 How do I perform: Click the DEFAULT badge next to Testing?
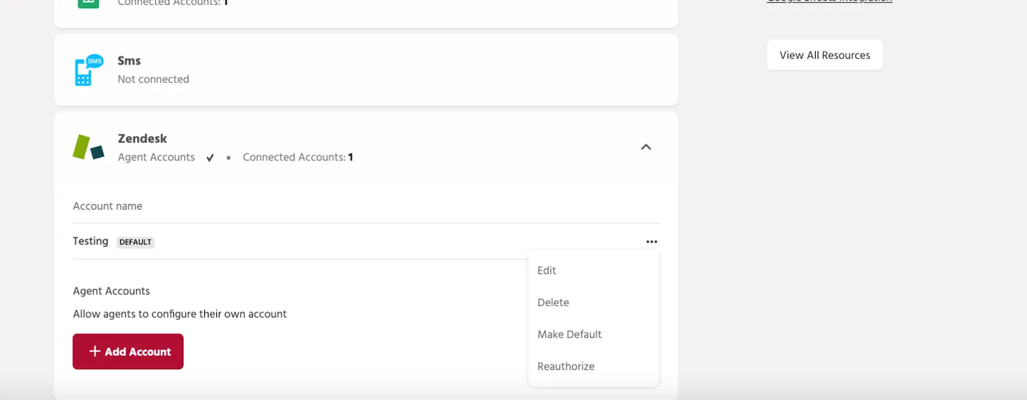tap(135, 242)
